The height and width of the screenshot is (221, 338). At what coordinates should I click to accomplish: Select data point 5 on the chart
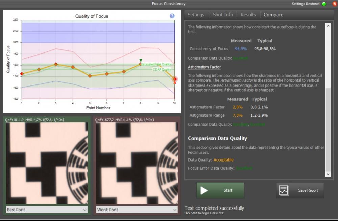[90, 76]
